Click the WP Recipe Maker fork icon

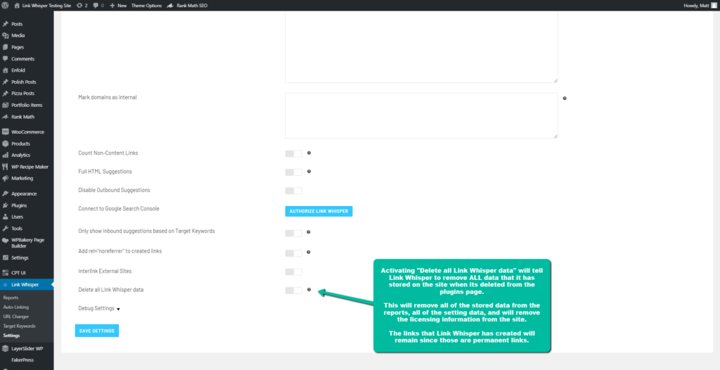click(5, 167)
